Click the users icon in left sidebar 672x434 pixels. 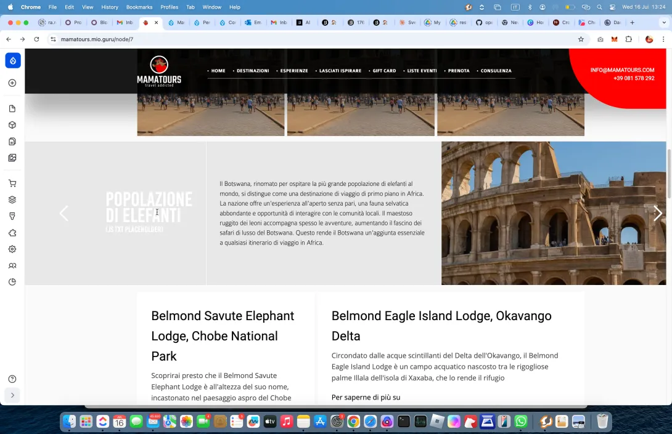pyautogui.click(x=12, y=266)
